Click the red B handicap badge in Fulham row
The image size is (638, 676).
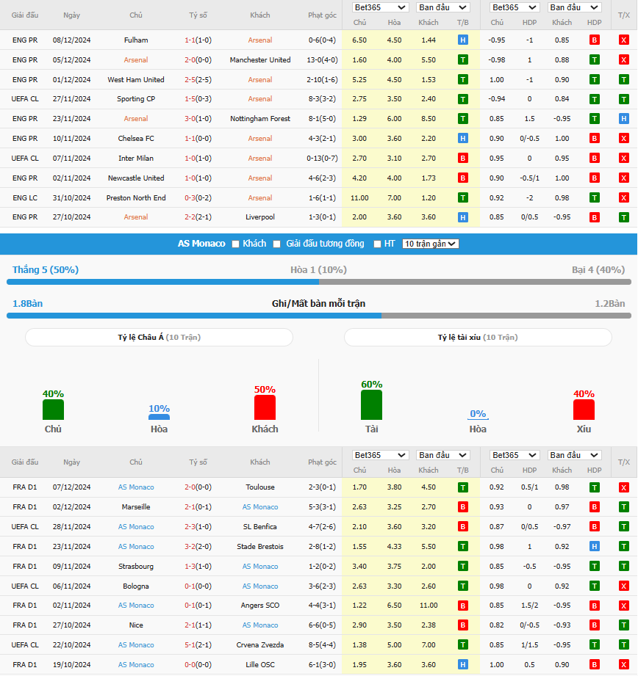click(595, 40)
